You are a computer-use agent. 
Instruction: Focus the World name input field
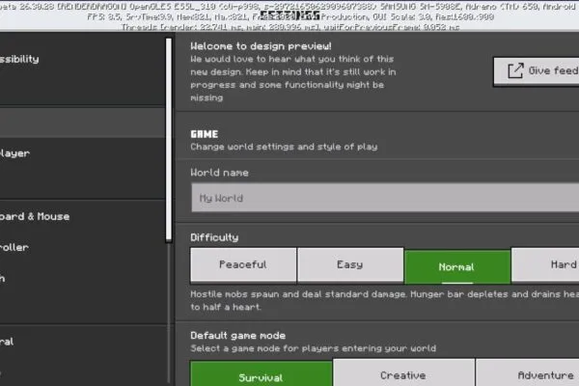pos(385,198)
